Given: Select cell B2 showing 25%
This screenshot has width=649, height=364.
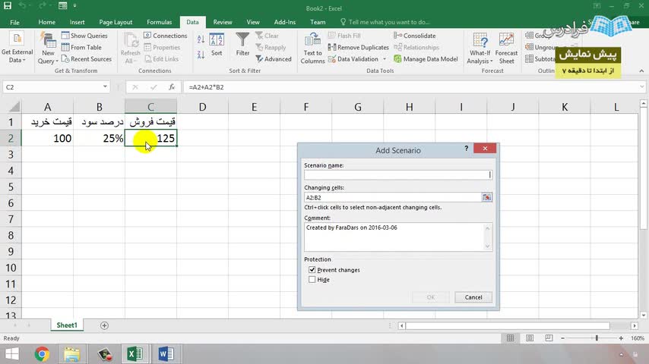Looking at the screenshot, I should (x=100, y=139).
